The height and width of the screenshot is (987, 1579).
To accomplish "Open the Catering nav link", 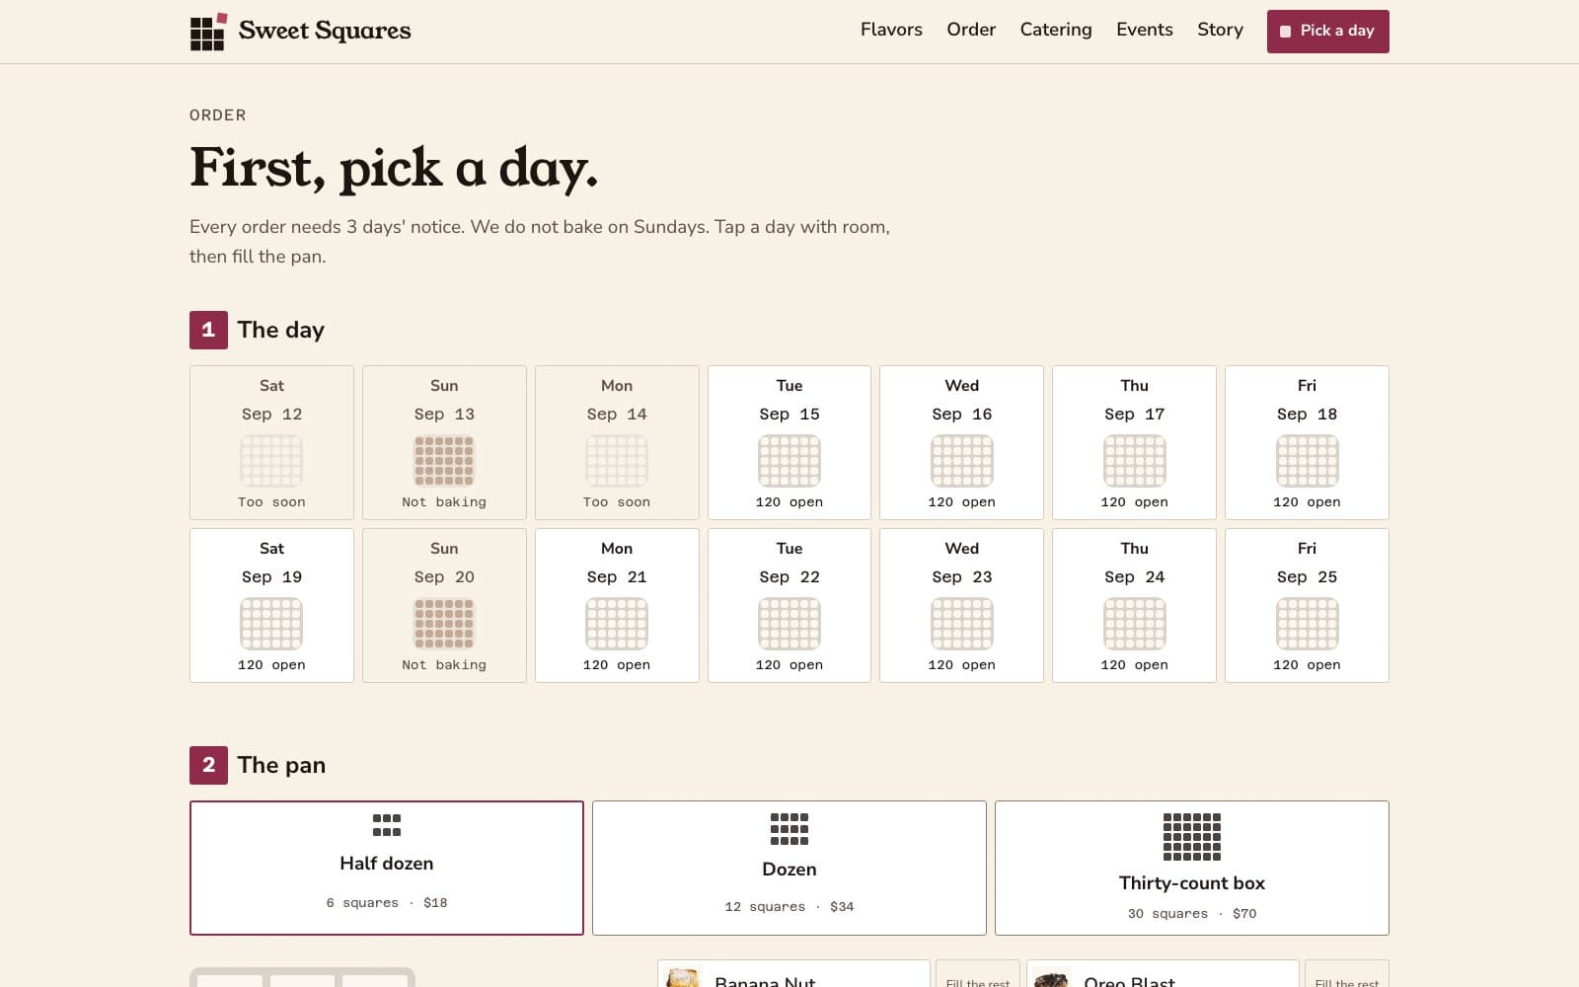I will (1056, 30).
